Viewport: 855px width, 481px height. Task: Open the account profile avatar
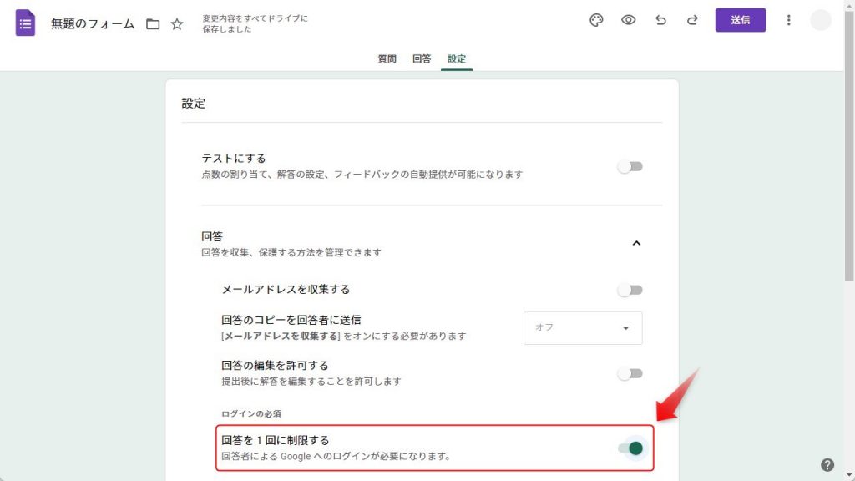click(x=820, y=20)
